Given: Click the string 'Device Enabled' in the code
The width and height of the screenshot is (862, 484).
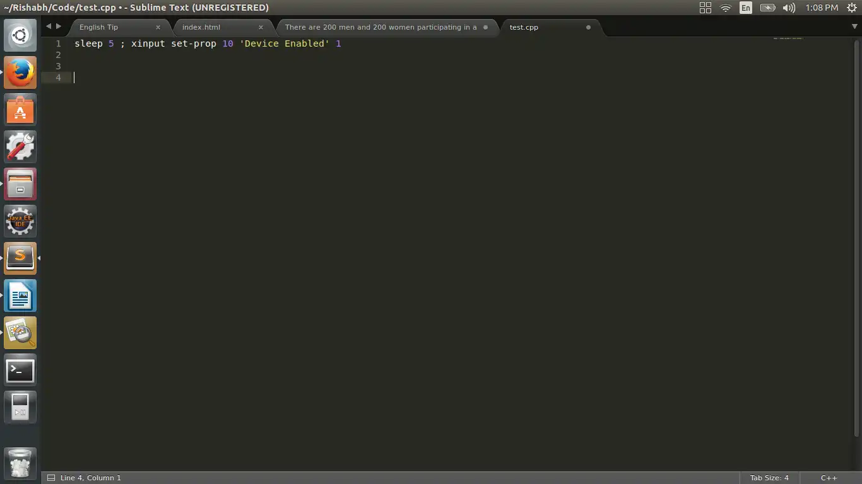Looking at the screenshot, I should point(285,43).
